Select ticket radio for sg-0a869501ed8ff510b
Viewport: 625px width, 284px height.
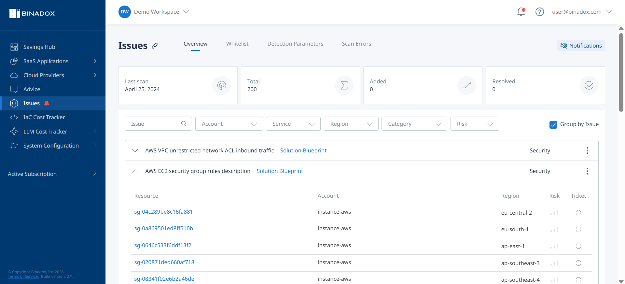(578, 230)
